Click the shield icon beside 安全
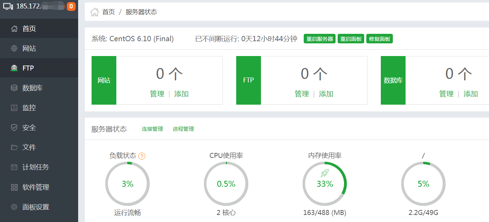Screen dimensions: 489x222 [14, 128]
